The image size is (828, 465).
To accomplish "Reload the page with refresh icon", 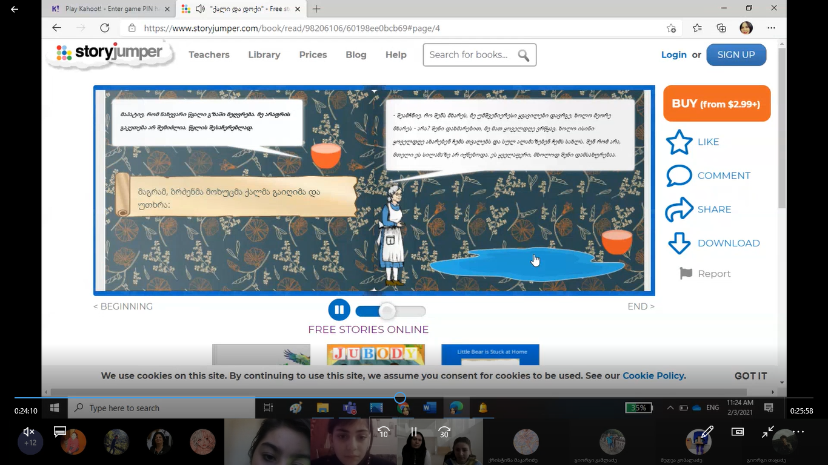I will (x=104, y=28).
